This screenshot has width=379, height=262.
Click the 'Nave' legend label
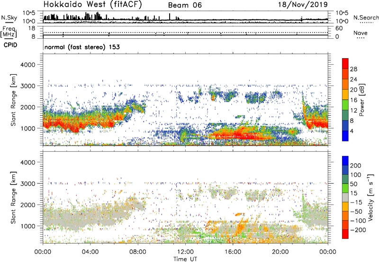361,33
